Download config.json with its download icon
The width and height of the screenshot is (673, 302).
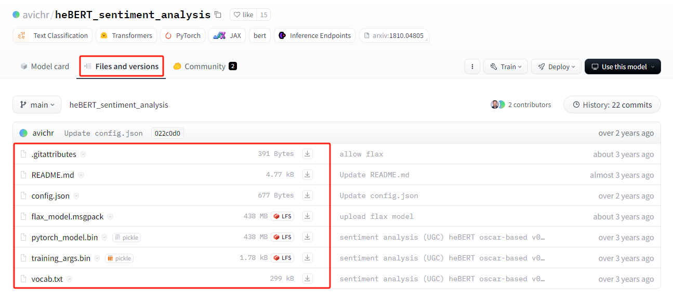[308, 195]
